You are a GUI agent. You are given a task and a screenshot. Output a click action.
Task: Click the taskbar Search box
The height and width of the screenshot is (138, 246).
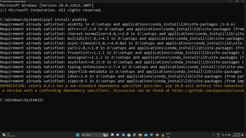click(95, 135)
